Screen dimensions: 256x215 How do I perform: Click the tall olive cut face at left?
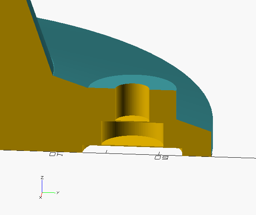21,85
